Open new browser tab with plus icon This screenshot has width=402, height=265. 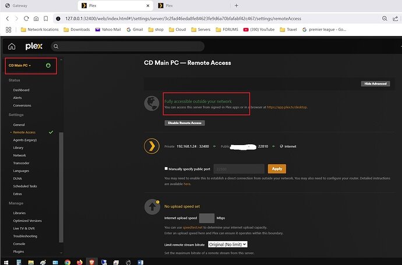237,5
